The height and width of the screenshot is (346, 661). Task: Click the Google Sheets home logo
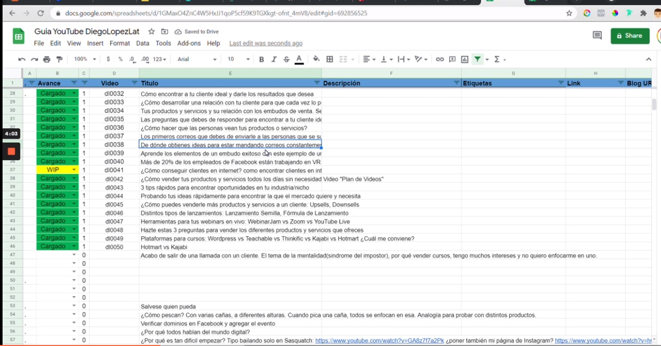click(18, 36)
